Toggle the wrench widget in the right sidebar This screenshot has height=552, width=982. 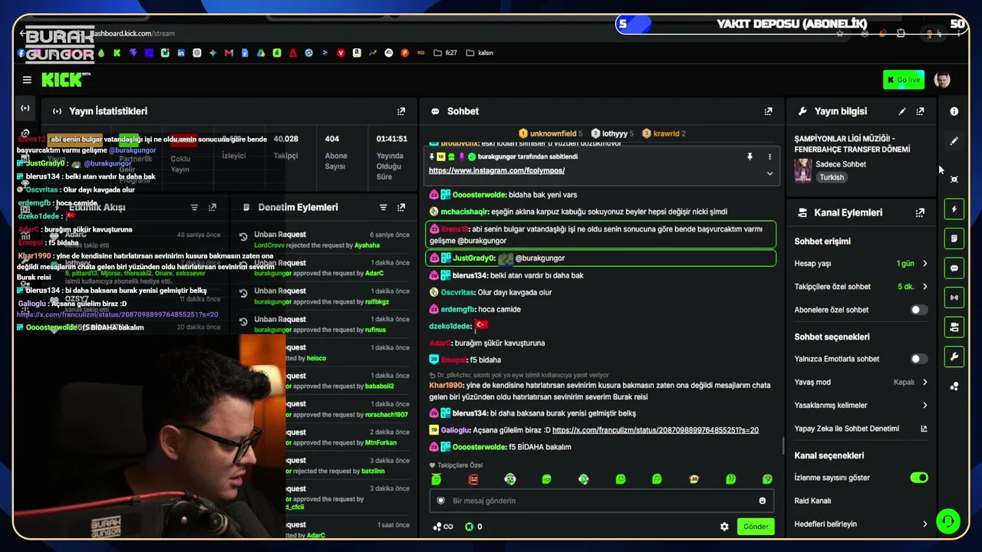tap(954, 356)
